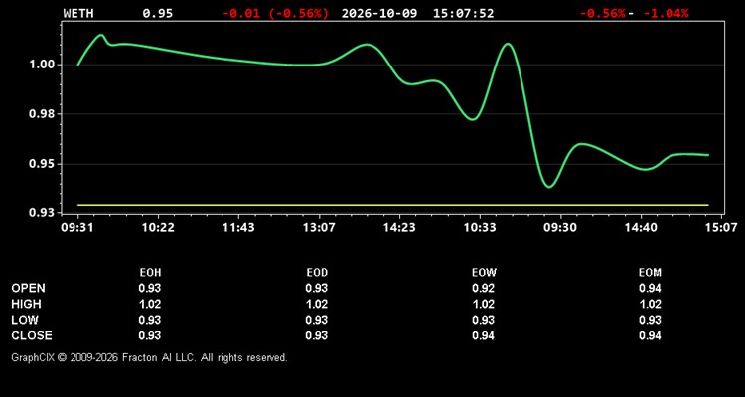Click the 0.98 y-axis label
745x397 pixels.
click(x=42, y=114)
